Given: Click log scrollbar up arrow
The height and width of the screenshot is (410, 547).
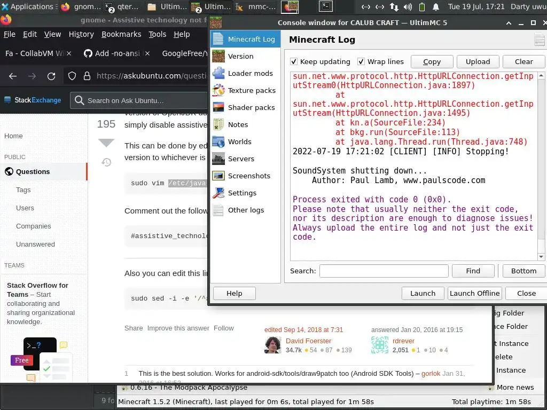Looking at the screenshot, I should coord(541,76).
